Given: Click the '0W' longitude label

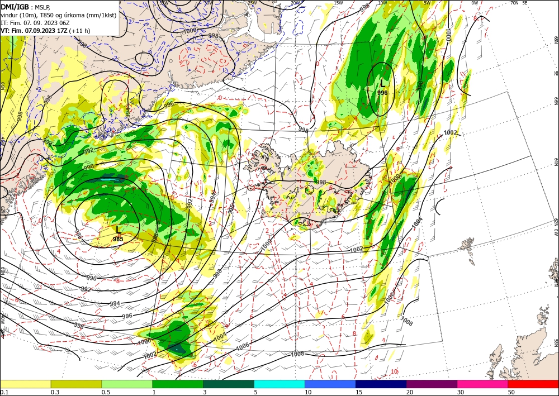Looking at the screenshot, I should [x=475, y=3].
